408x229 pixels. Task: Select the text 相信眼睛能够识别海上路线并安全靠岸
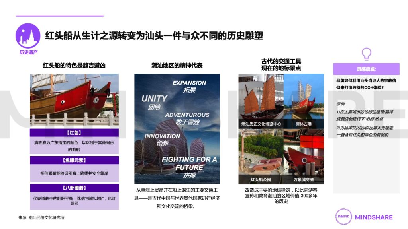(74, 173)
